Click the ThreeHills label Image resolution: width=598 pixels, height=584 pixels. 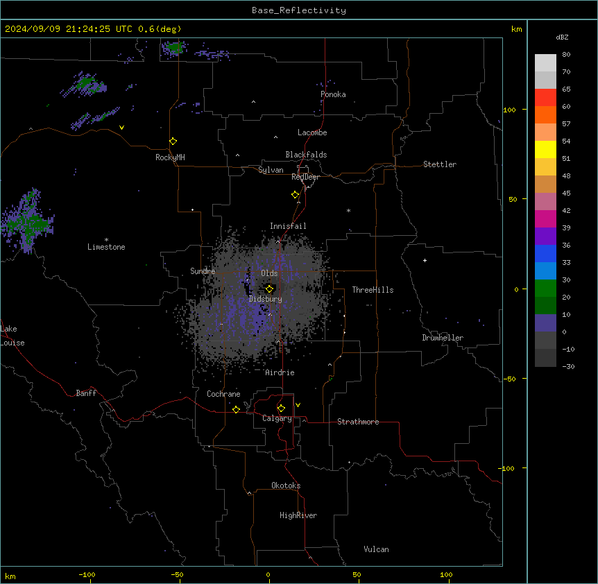373,290
